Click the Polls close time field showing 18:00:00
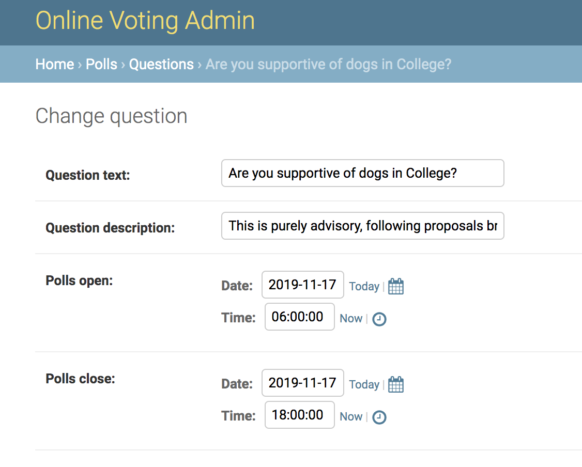Screen dimensions: 582x467 299,415
